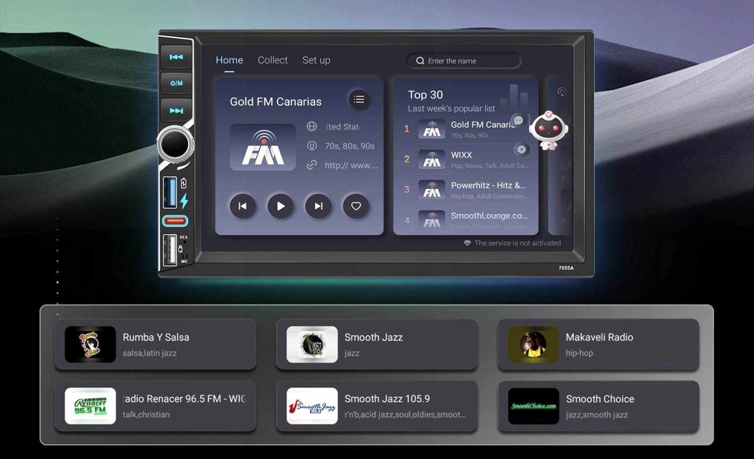
Task: Click the Enter the name search field
Action: click(x=463, y=61)
